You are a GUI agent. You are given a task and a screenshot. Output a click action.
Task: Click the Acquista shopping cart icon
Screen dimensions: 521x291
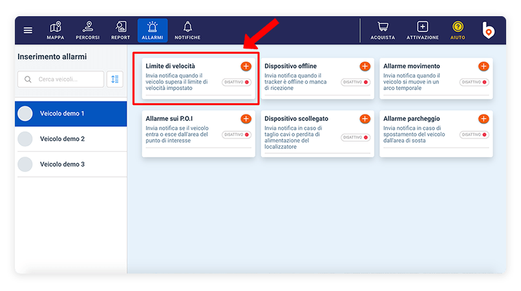(x=383, y=30)
